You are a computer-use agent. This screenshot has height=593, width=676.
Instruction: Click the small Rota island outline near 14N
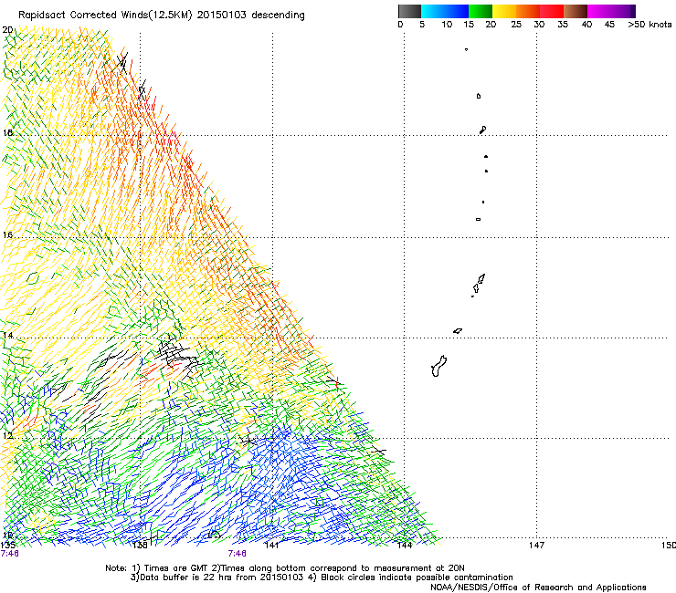pos(458,331)
